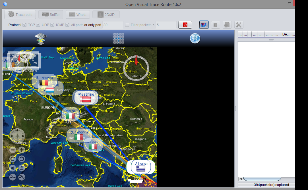This screenshot has width=308, height=190.
Task: Increase vertical exaggeration mountain icon
Action: click(x=22, y=177)
